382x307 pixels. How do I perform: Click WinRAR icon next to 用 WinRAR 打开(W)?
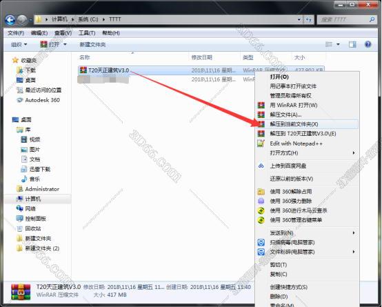point(261,106)
